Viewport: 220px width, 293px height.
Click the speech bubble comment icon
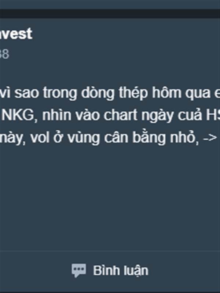79,270
